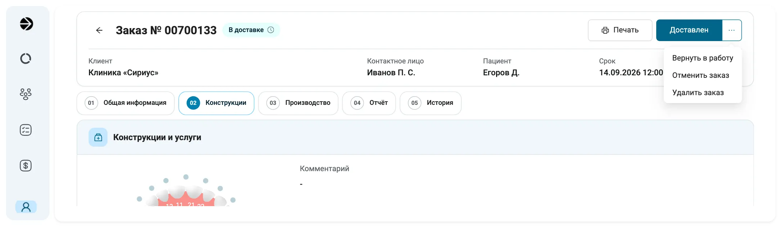Image resolution: width=781 pixels, height=227 pixels.
Task: Click the client name Клиника «Сириус»
Action: [x=123, y=73]
